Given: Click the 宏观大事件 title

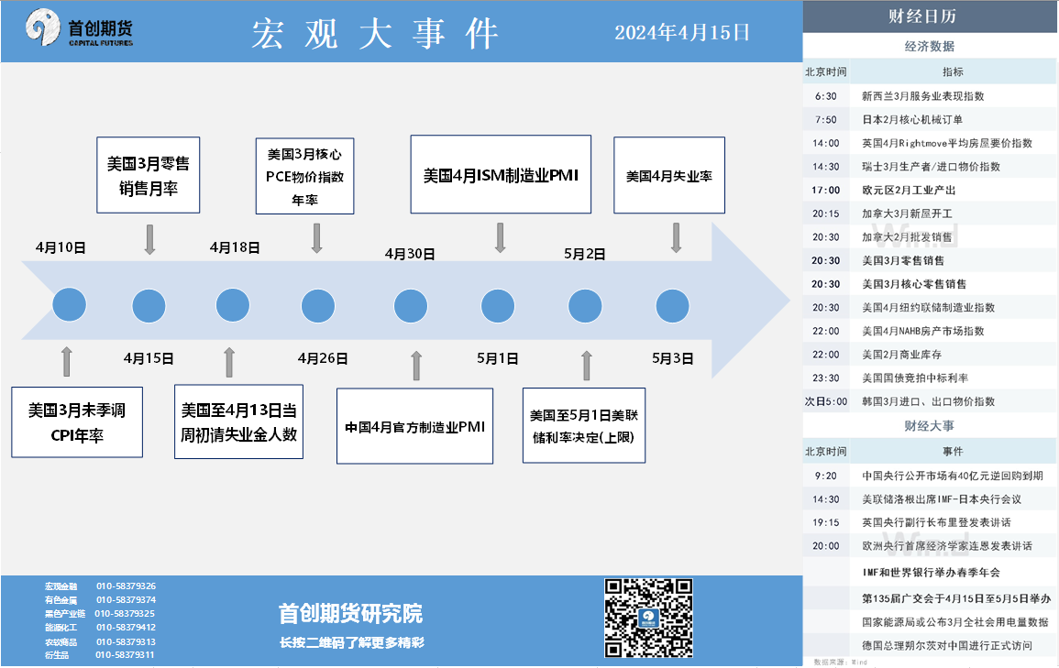Looking at the screenshot, I should coord(376,33).
